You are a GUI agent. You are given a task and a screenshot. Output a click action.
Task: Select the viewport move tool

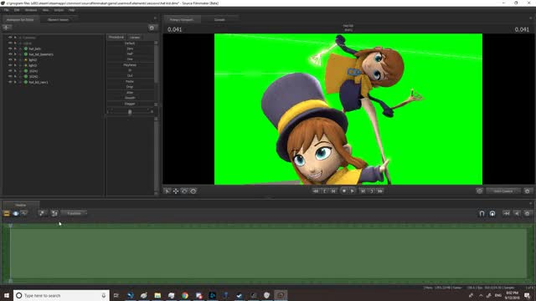(x=176, y=191)
